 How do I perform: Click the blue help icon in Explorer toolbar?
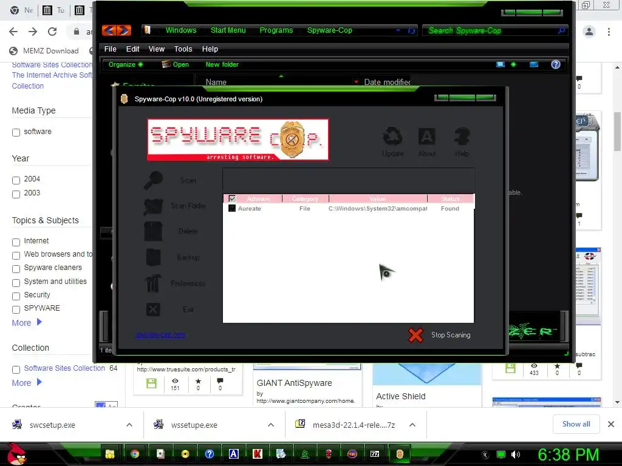[x=556, y=64]
